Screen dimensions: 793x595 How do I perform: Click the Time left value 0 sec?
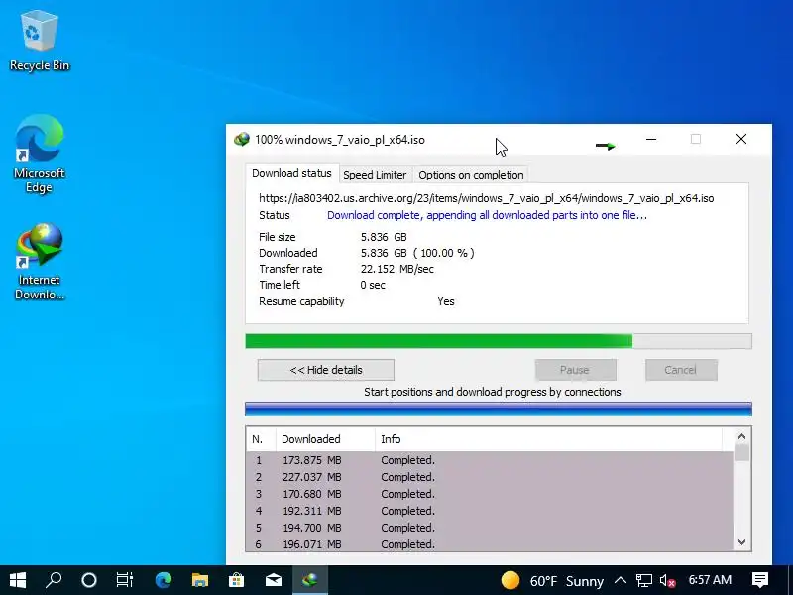click(x=373, y=285)
